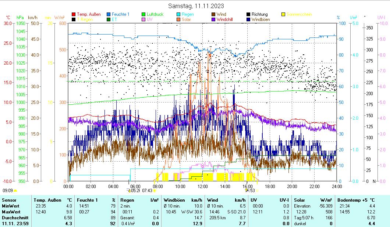The image size is (390, 227).
Task: Click the 'Sonnenschein' legend label
Action: [299, 14]
